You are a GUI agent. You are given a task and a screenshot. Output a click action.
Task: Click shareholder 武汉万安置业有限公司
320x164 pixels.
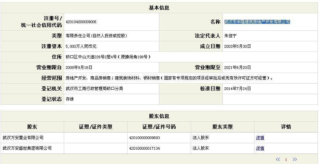[x=23, y=138]
